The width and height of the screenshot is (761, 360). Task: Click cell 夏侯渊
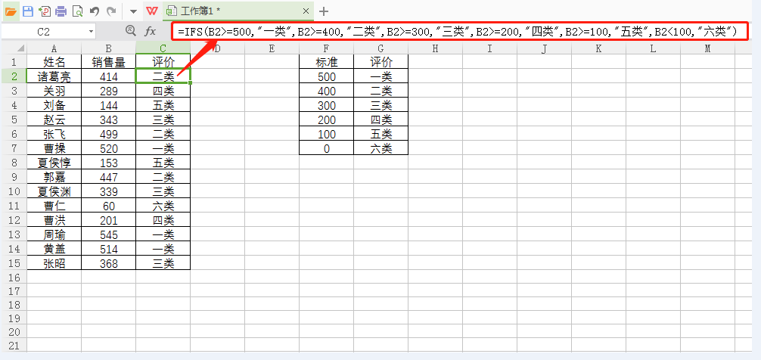tap(54, 191)
